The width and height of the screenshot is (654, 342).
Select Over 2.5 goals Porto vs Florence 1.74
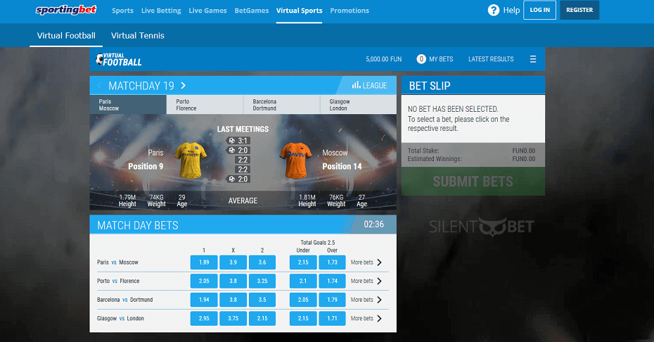(333, 281)
